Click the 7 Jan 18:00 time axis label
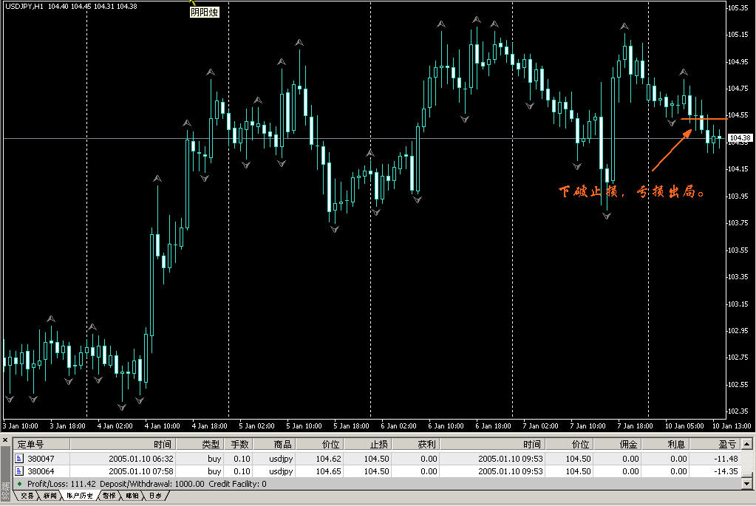This screenshot has height=506, width=756. coord(635,426)
